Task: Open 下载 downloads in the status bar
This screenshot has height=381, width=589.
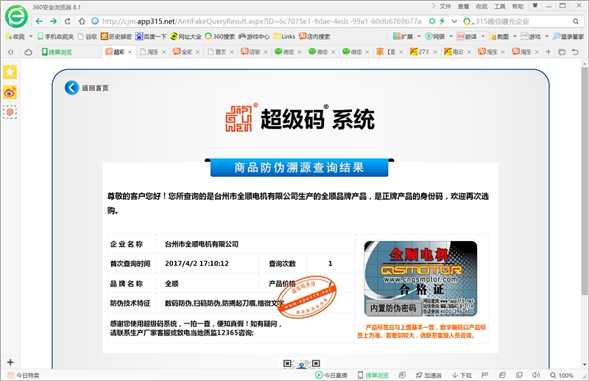Action: [462, 375]
